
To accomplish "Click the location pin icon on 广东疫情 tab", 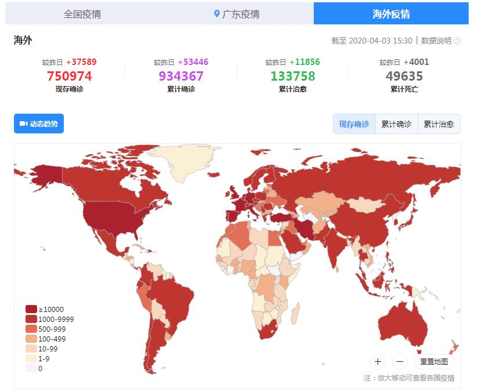I will (x=216, y=13).
